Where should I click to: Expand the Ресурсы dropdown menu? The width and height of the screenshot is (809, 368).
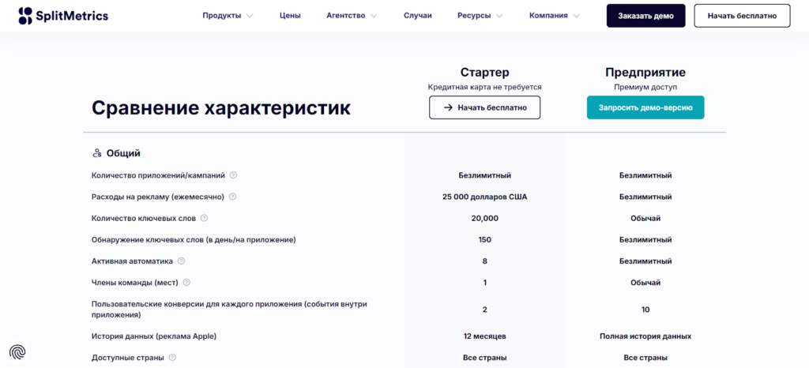tap(480, 16)
